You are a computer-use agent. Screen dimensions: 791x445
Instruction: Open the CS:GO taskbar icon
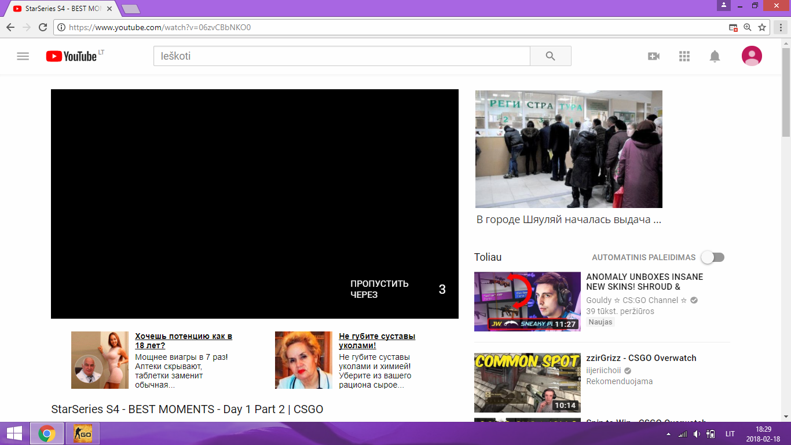click(83, 433)
